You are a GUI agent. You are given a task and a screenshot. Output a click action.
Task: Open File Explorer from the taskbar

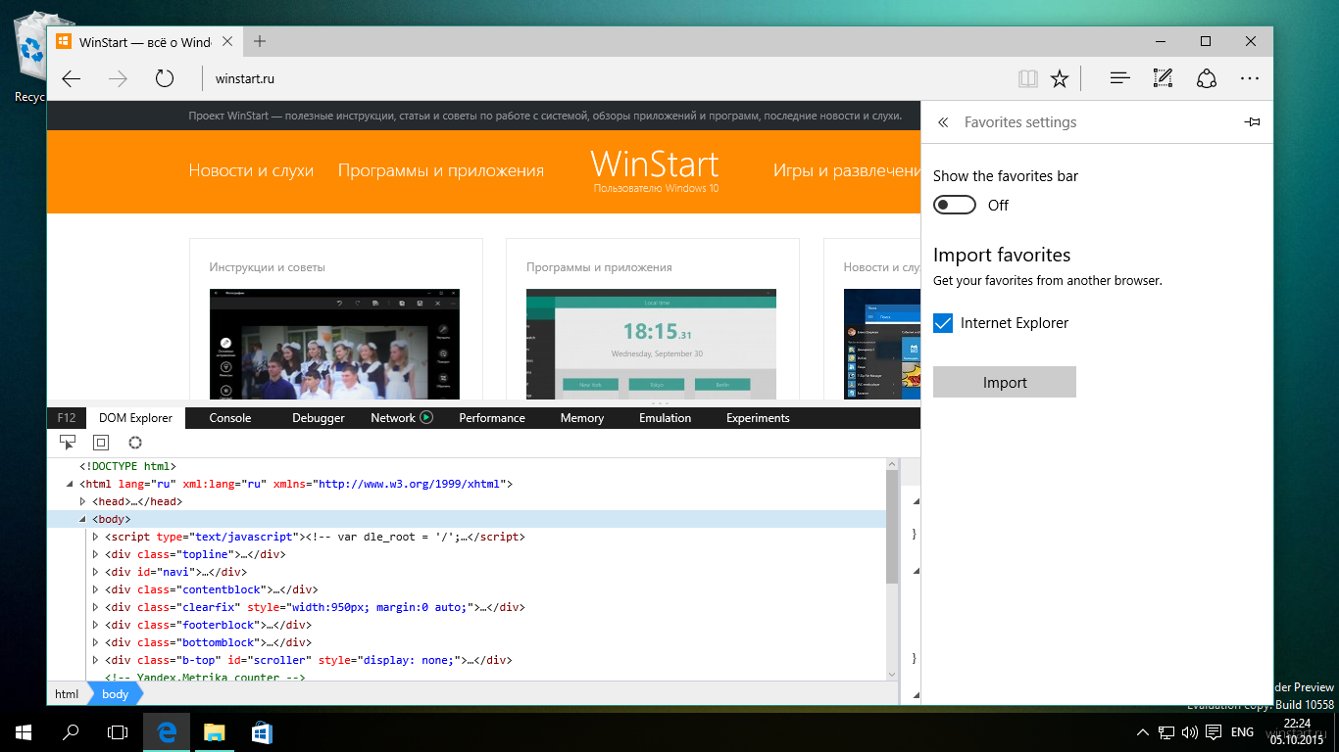[214, 731]
